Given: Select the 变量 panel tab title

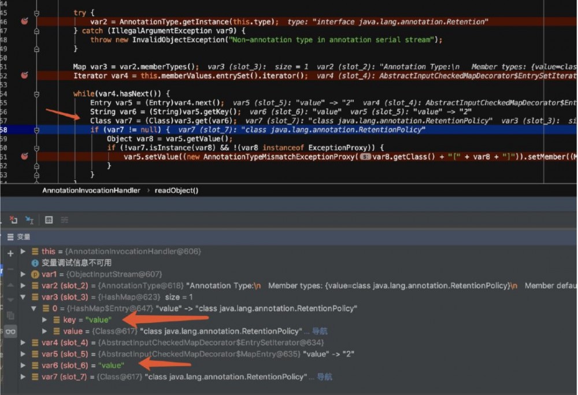Looking at the screenshot, I should click(24, 237).
